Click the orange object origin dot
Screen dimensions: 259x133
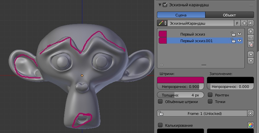(82, 76)
